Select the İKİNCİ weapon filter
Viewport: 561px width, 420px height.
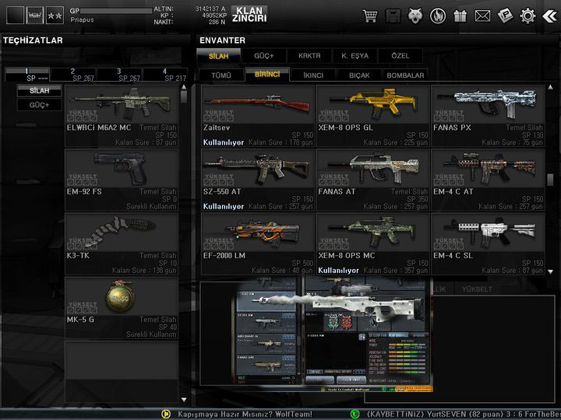coord(313,75)
